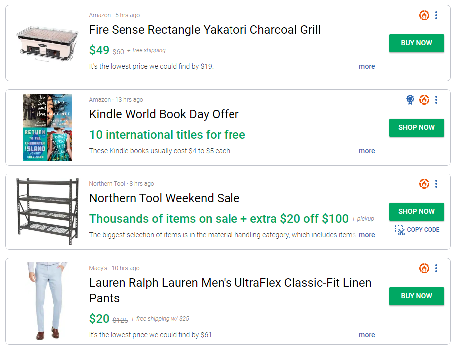Expand 'more' details on the Kindle book offer
The width and height of the screenshot is (461, 348).
(x=367, y=151)
